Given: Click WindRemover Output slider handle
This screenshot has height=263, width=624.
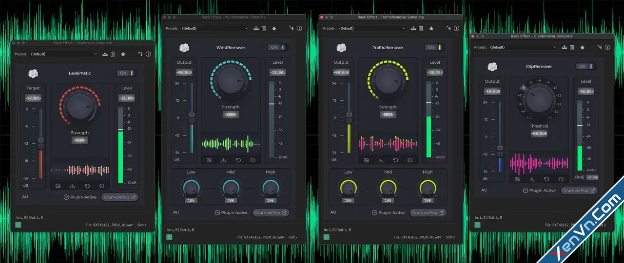Looking at the screenshot, I should click(x=192, y=118).
